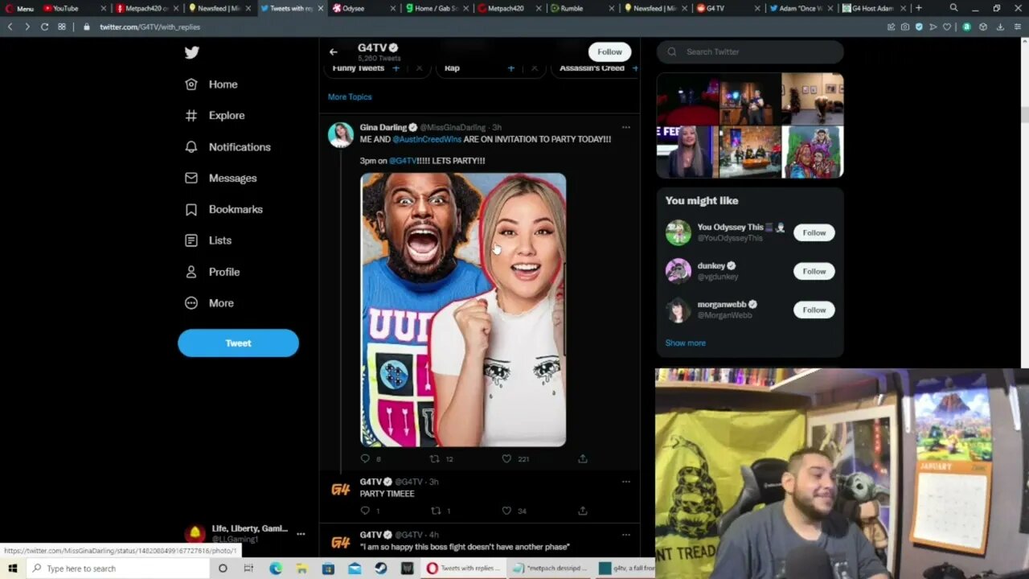Open the @G4TV mention in Gina's tweet
This screenshot has width=1029, height=579.
(x=403, y=161)
